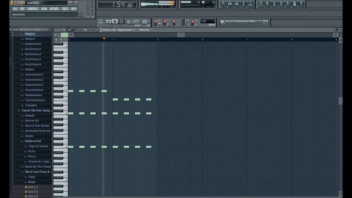
Task: Expand the KettleDrums folder
Action: [x=33, y=44]
